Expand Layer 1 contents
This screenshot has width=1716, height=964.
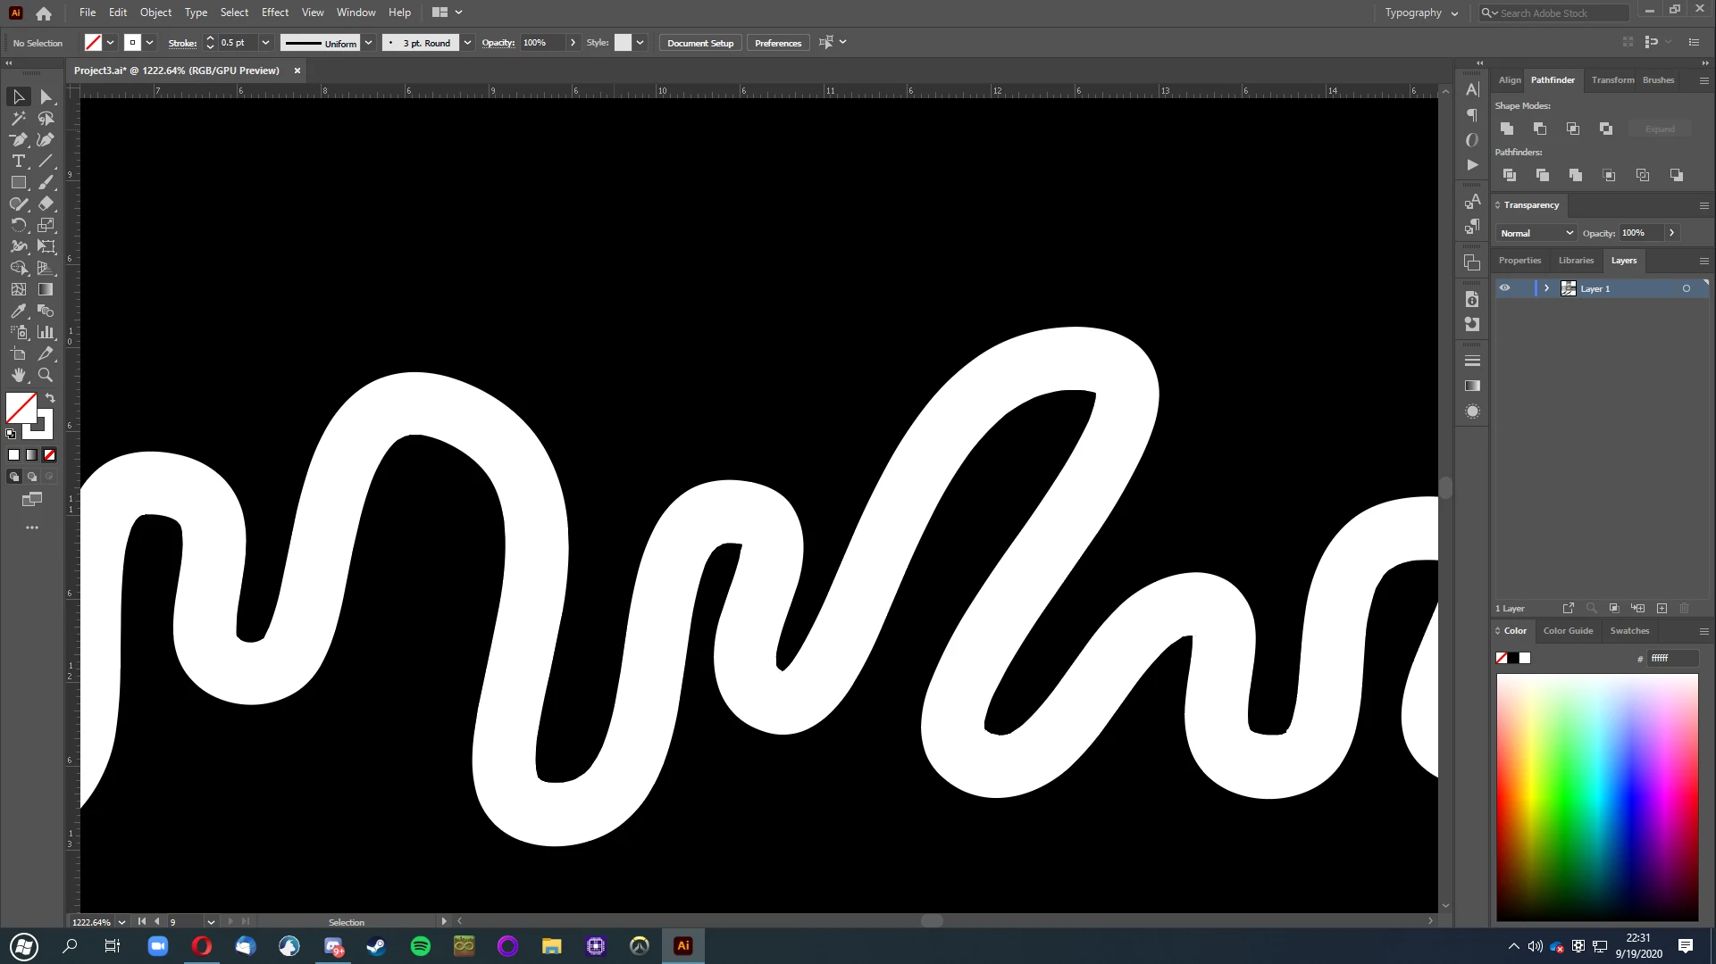[x=1546, y=288]
